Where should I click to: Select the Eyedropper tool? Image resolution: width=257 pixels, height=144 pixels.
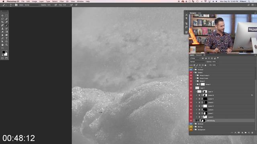(6, 22)
